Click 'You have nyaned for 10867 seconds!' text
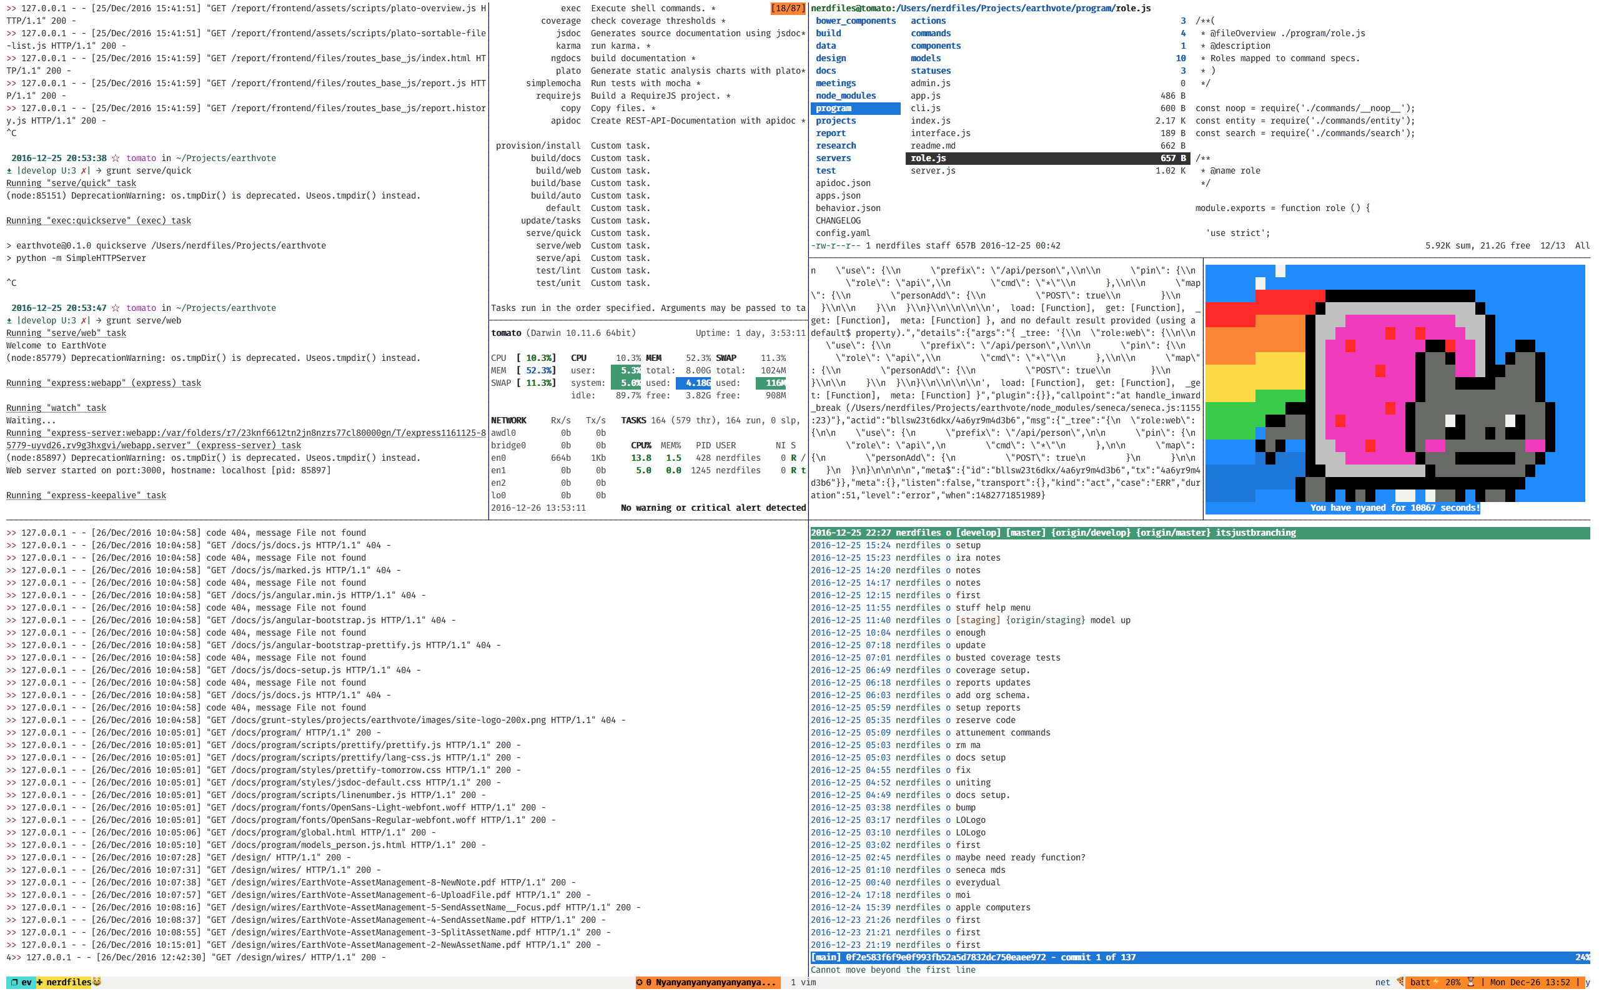The height and width of the screenshot is (999, 1599). pyautogui.click(x=1394, y=508)
